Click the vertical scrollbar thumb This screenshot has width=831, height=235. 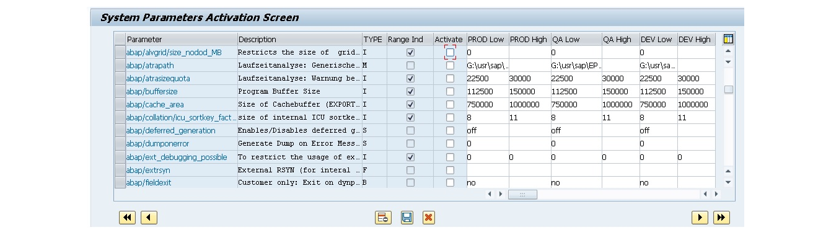pyautogui.click(x=728, y=89)
